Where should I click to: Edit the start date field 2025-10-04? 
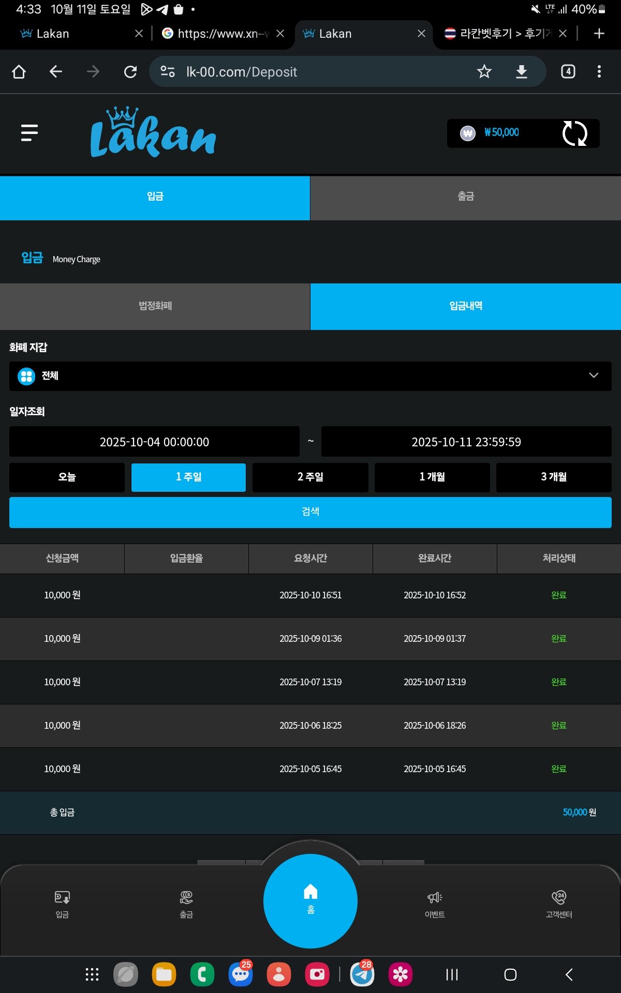(x=154, y=442)
